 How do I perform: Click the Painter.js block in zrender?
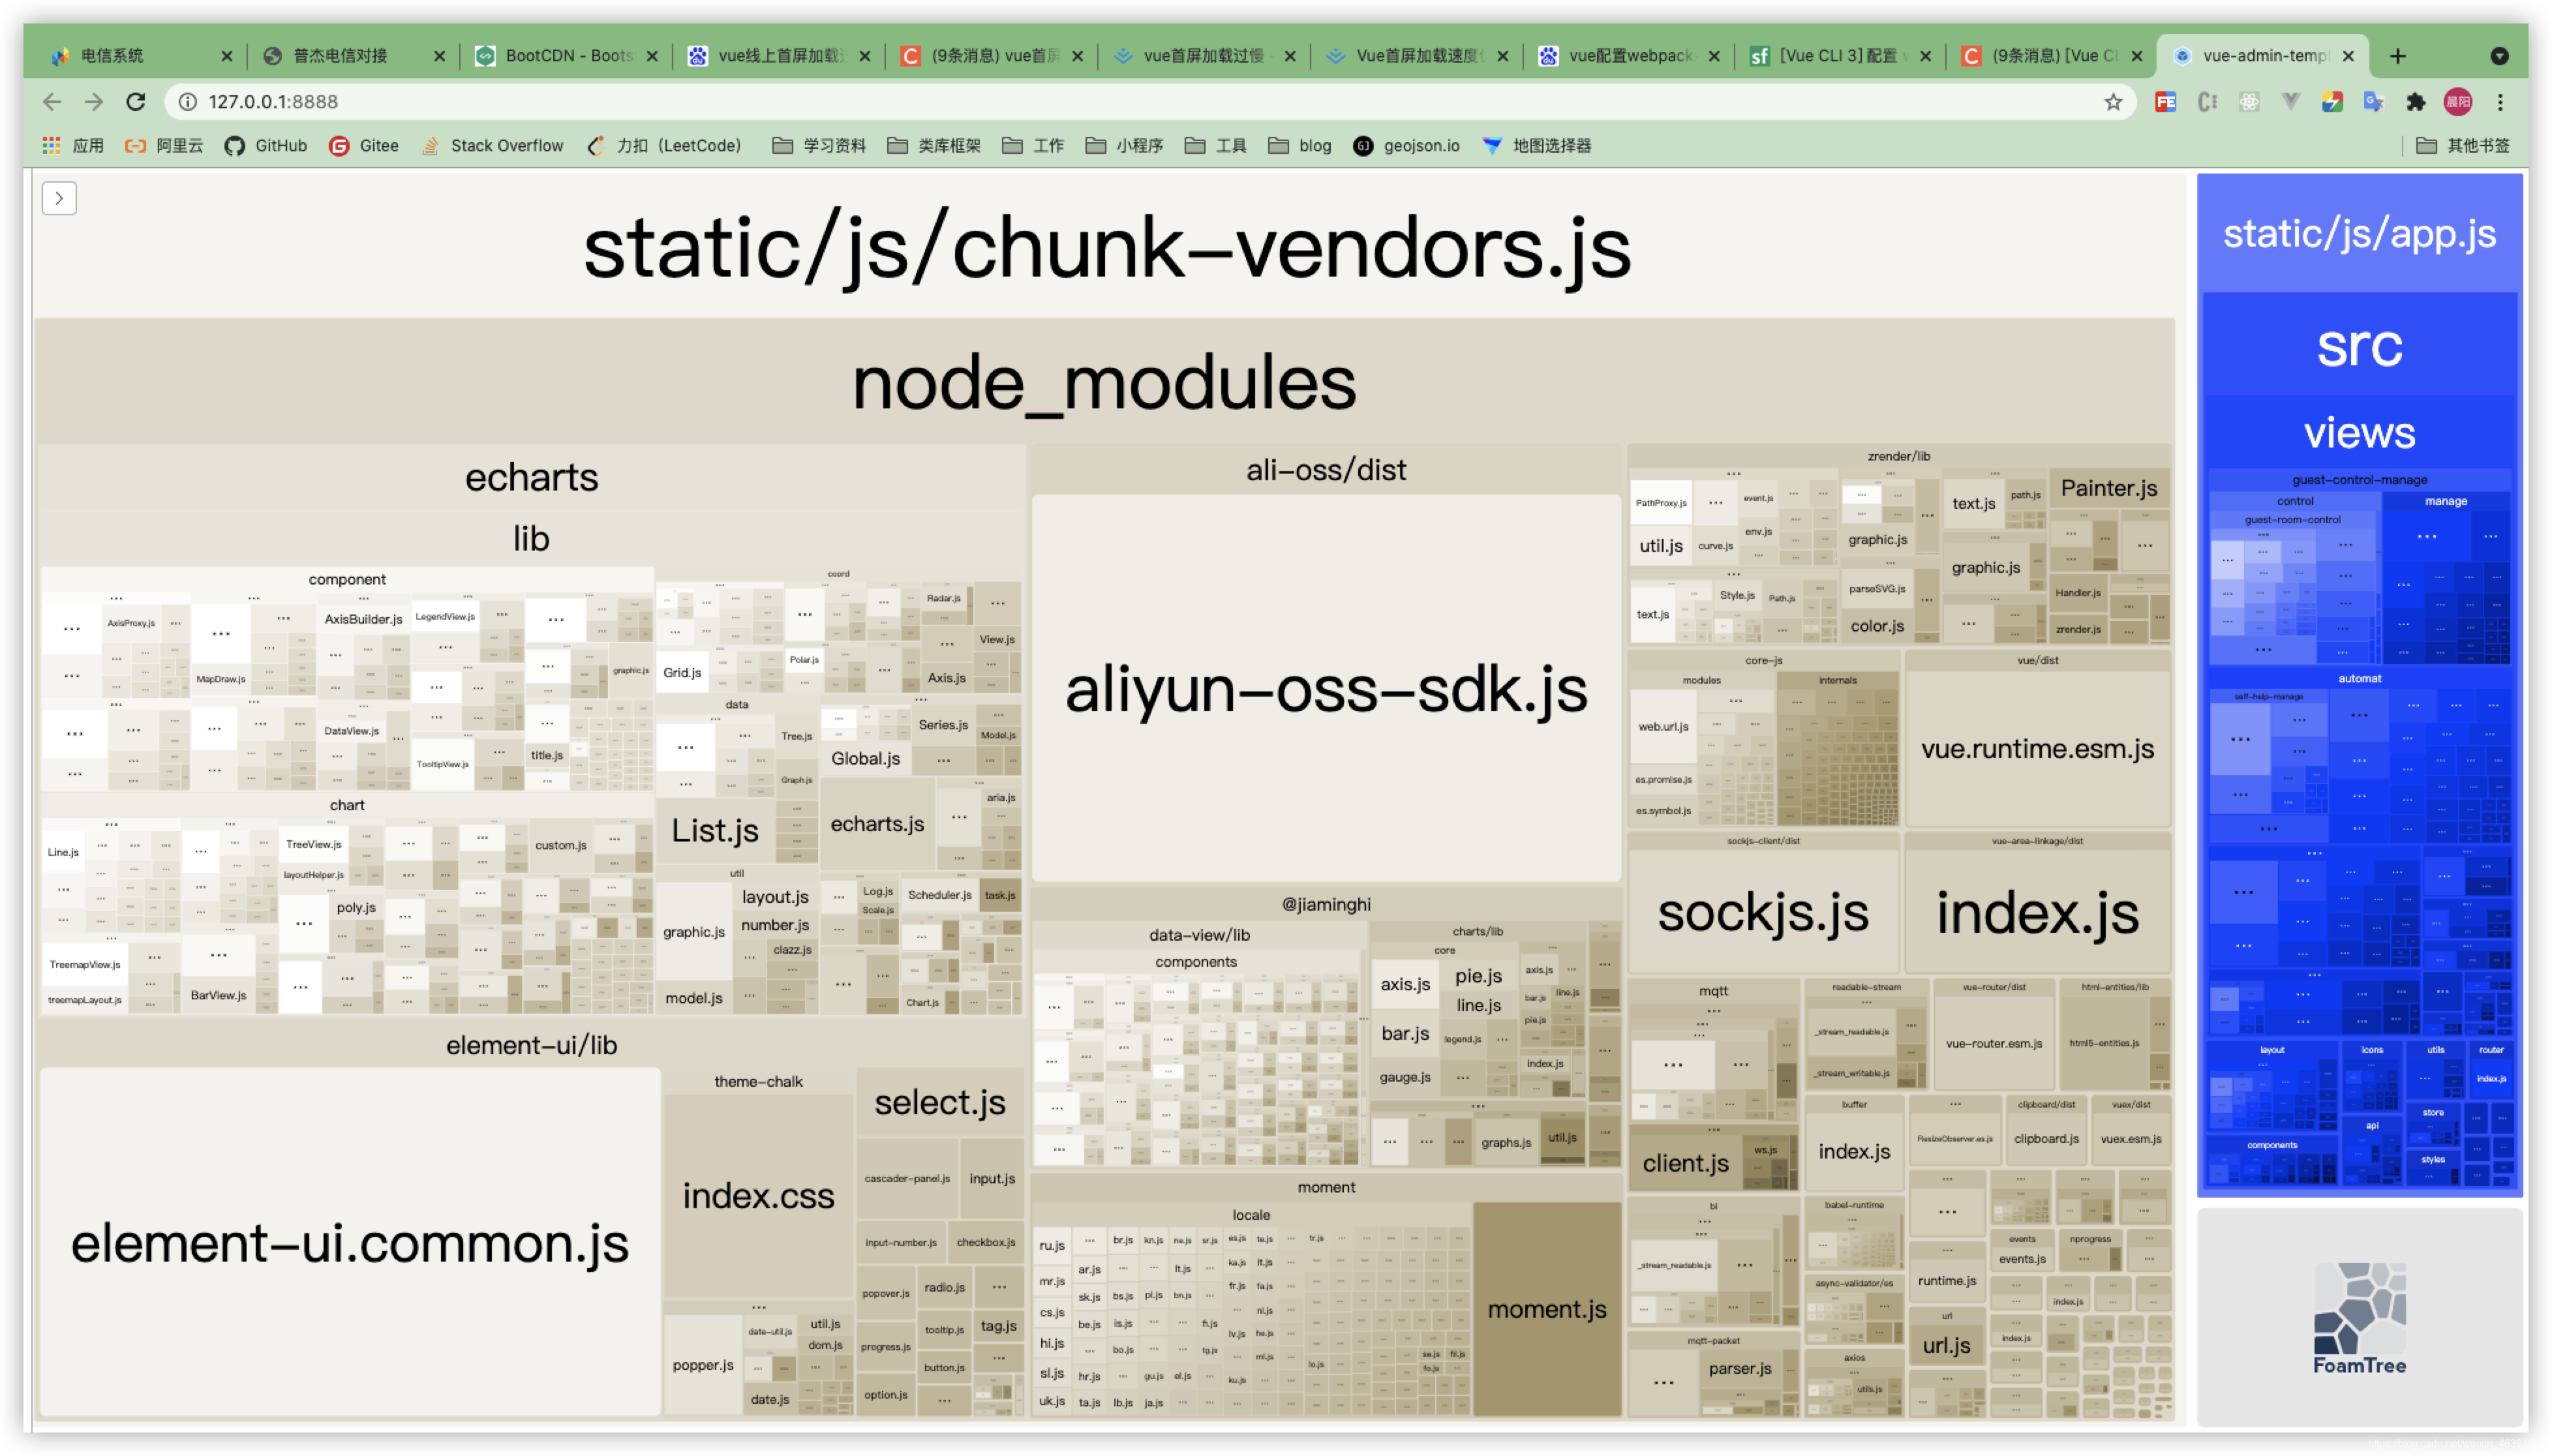pyautogui.click(x=2108, y=488)
